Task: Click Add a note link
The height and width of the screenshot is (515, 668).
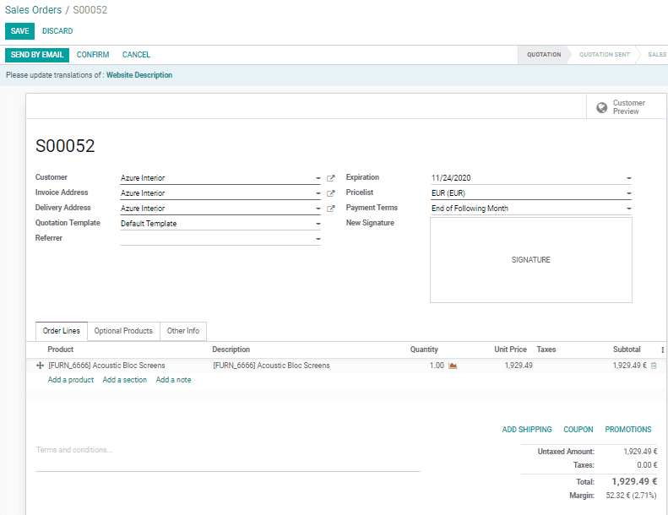Action: 173,380
